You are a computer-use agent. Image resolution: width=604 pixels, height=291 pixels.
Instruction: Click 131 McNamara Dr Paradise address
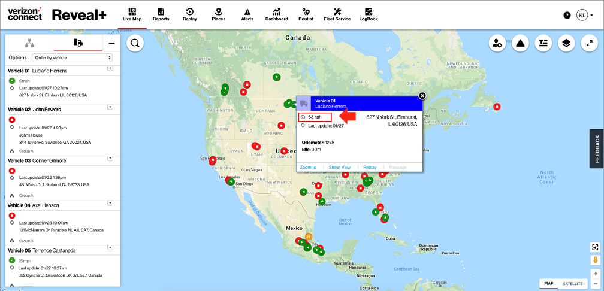[x=61, y=230]
